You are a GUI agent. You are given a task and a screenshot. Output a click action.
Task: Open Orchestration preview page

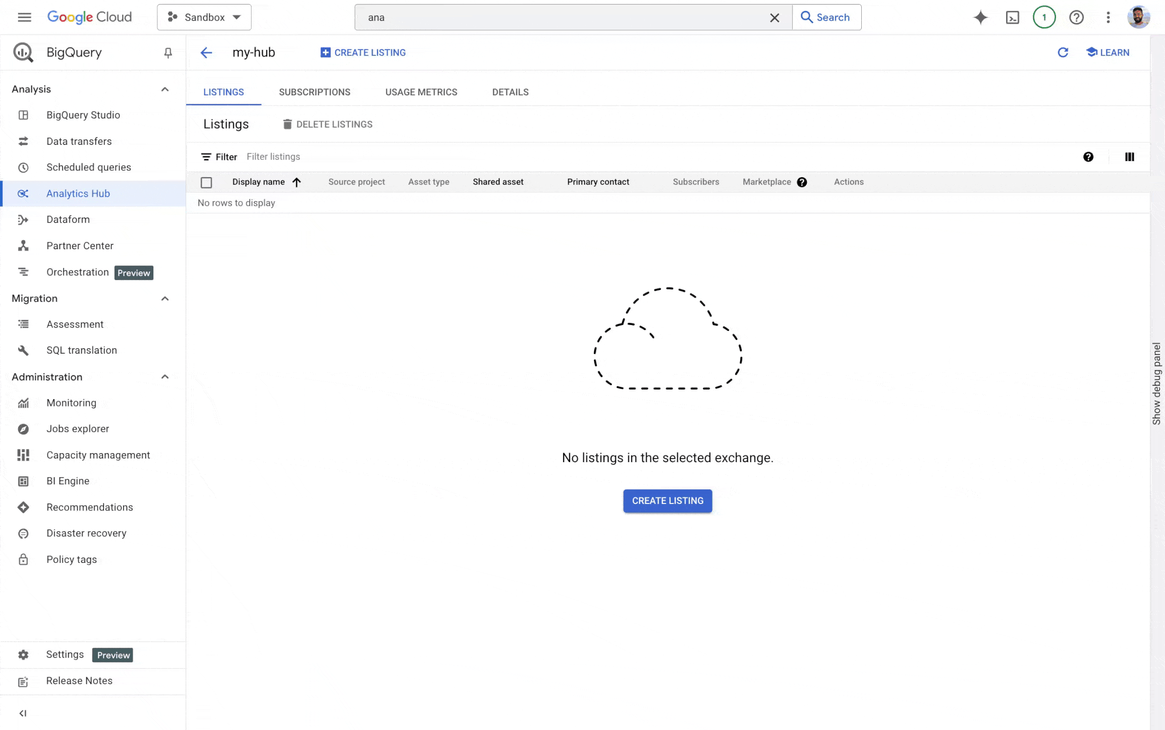(93, 272)
